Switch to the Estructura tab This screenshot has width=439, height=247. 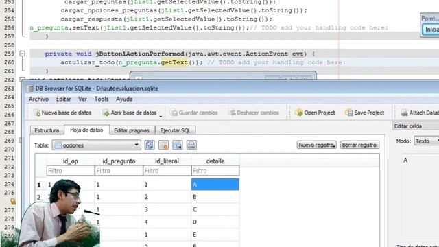pos(47,130)
